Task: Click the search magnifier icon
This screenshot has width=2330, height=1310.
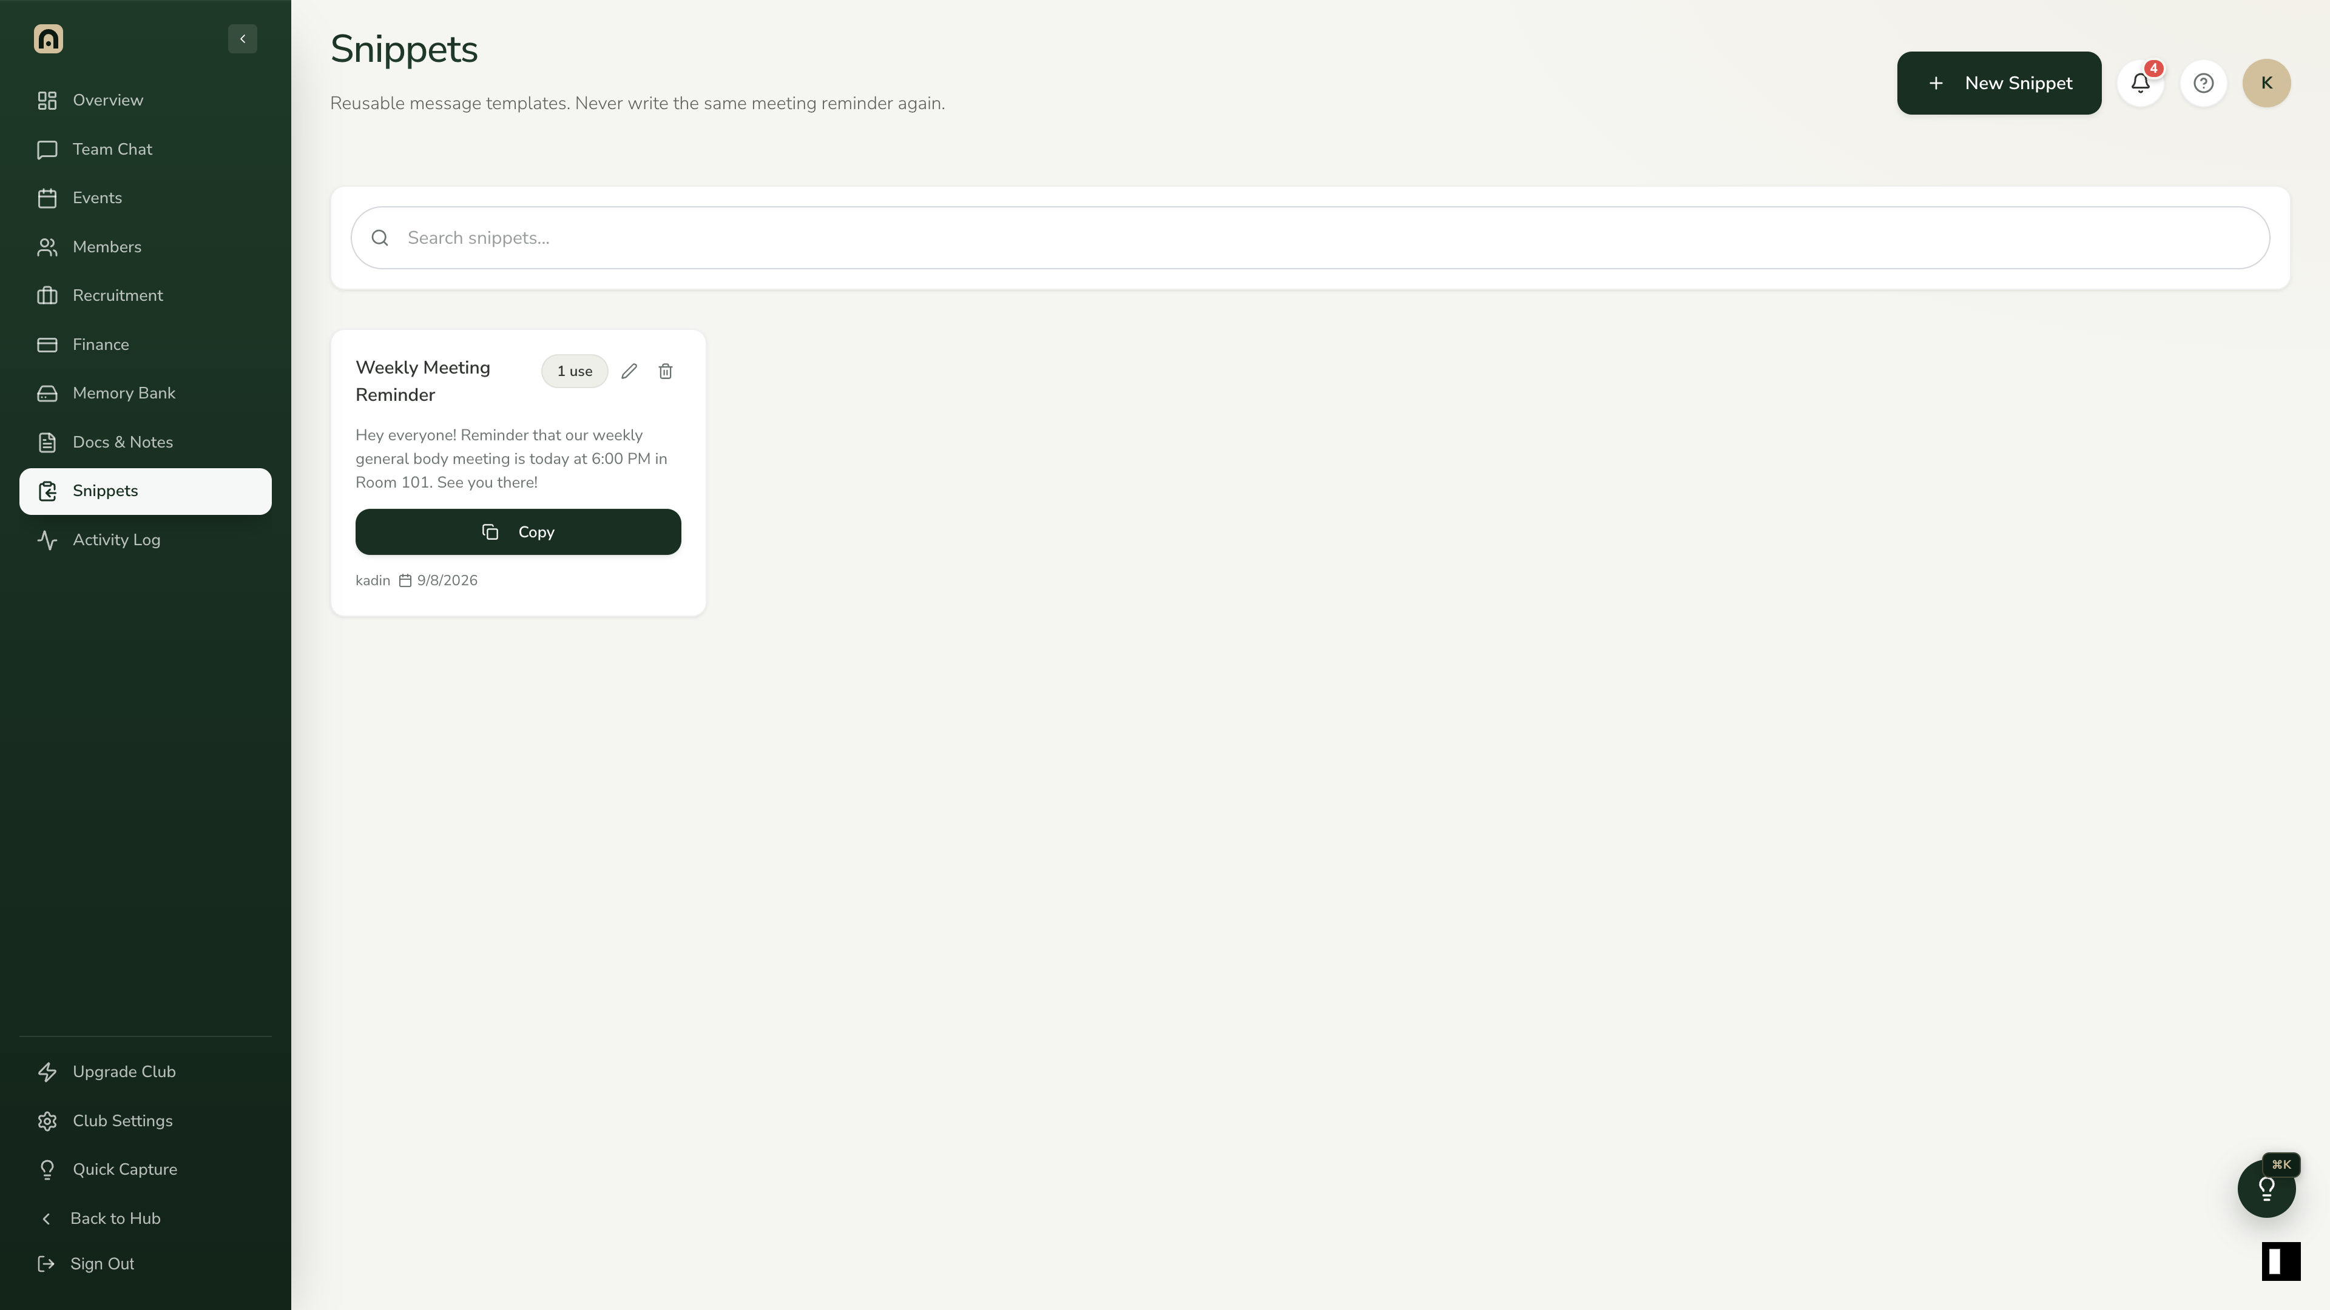Action: point(380,238)
